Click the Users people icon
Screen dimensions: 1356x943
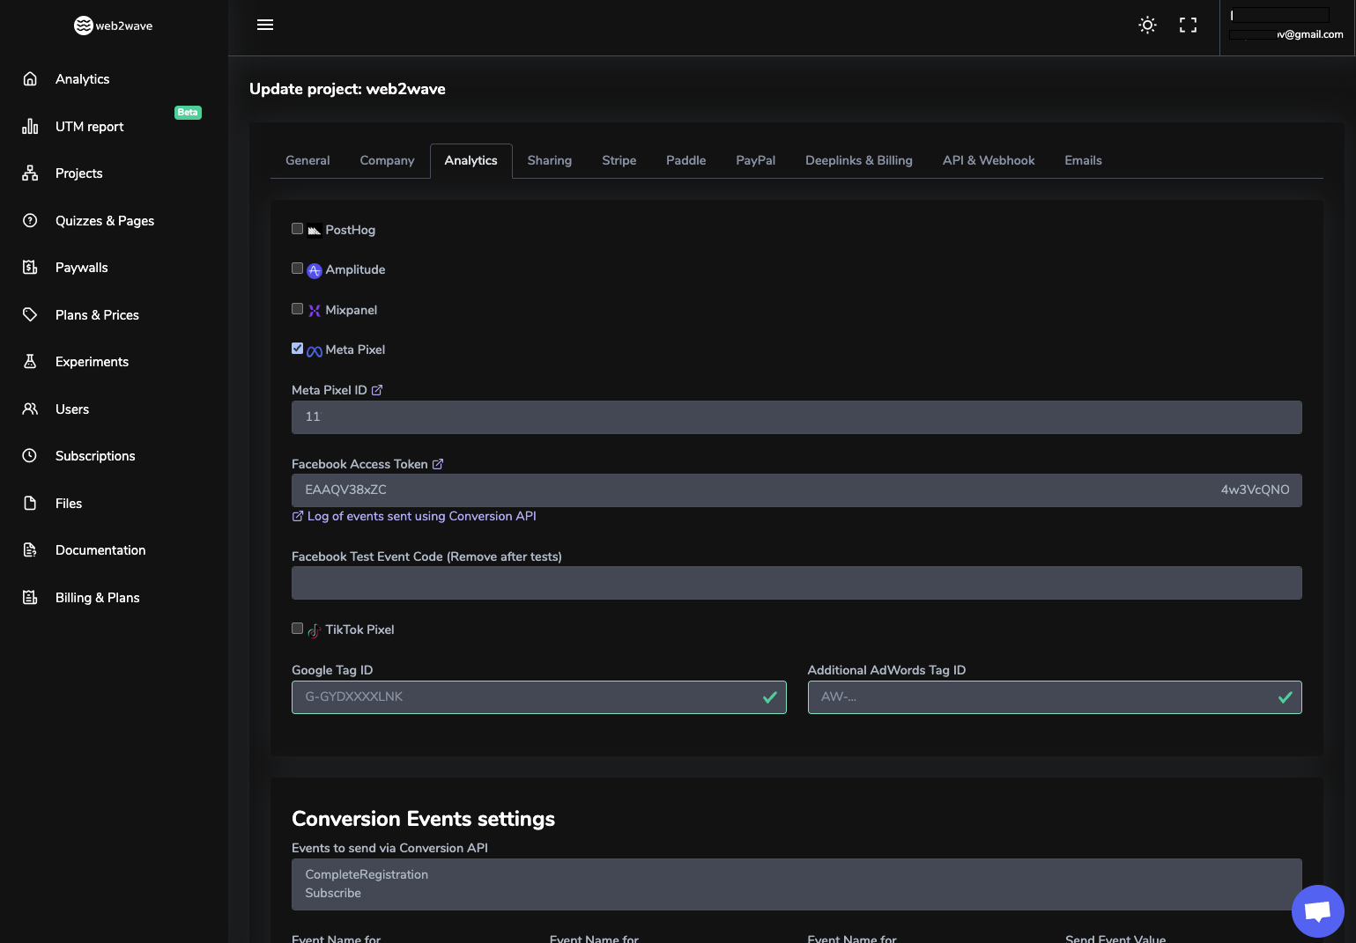click(30, 409)
